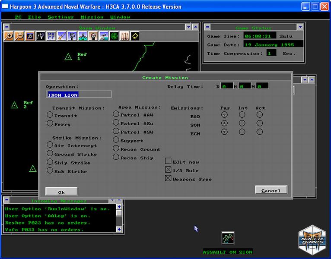The height and width of the screenshot is (259, 331).
Task: Click the zoom in magnifier icon
Action: [8, 36]
